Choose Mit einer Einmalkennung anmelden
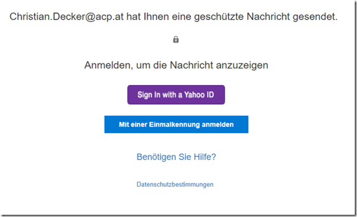 point(176,124)
